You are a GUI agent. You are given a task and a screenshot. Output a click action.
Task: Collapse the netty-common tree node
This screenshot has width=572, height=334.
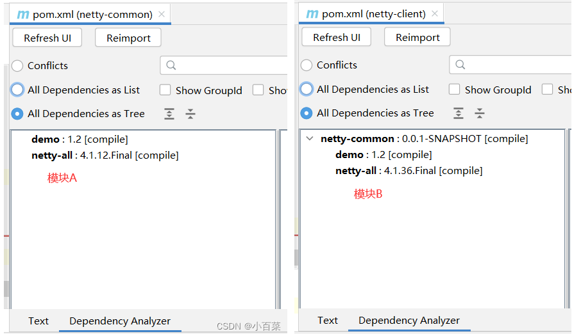[310, 139]
